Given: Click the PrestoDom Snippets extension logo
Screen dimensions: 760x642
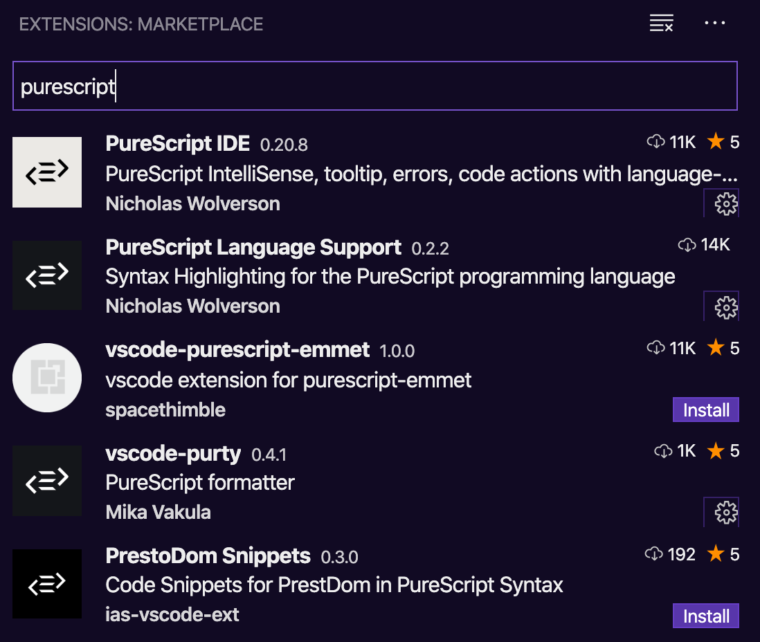Looking at the screenshot, I should tap(47, 584).
